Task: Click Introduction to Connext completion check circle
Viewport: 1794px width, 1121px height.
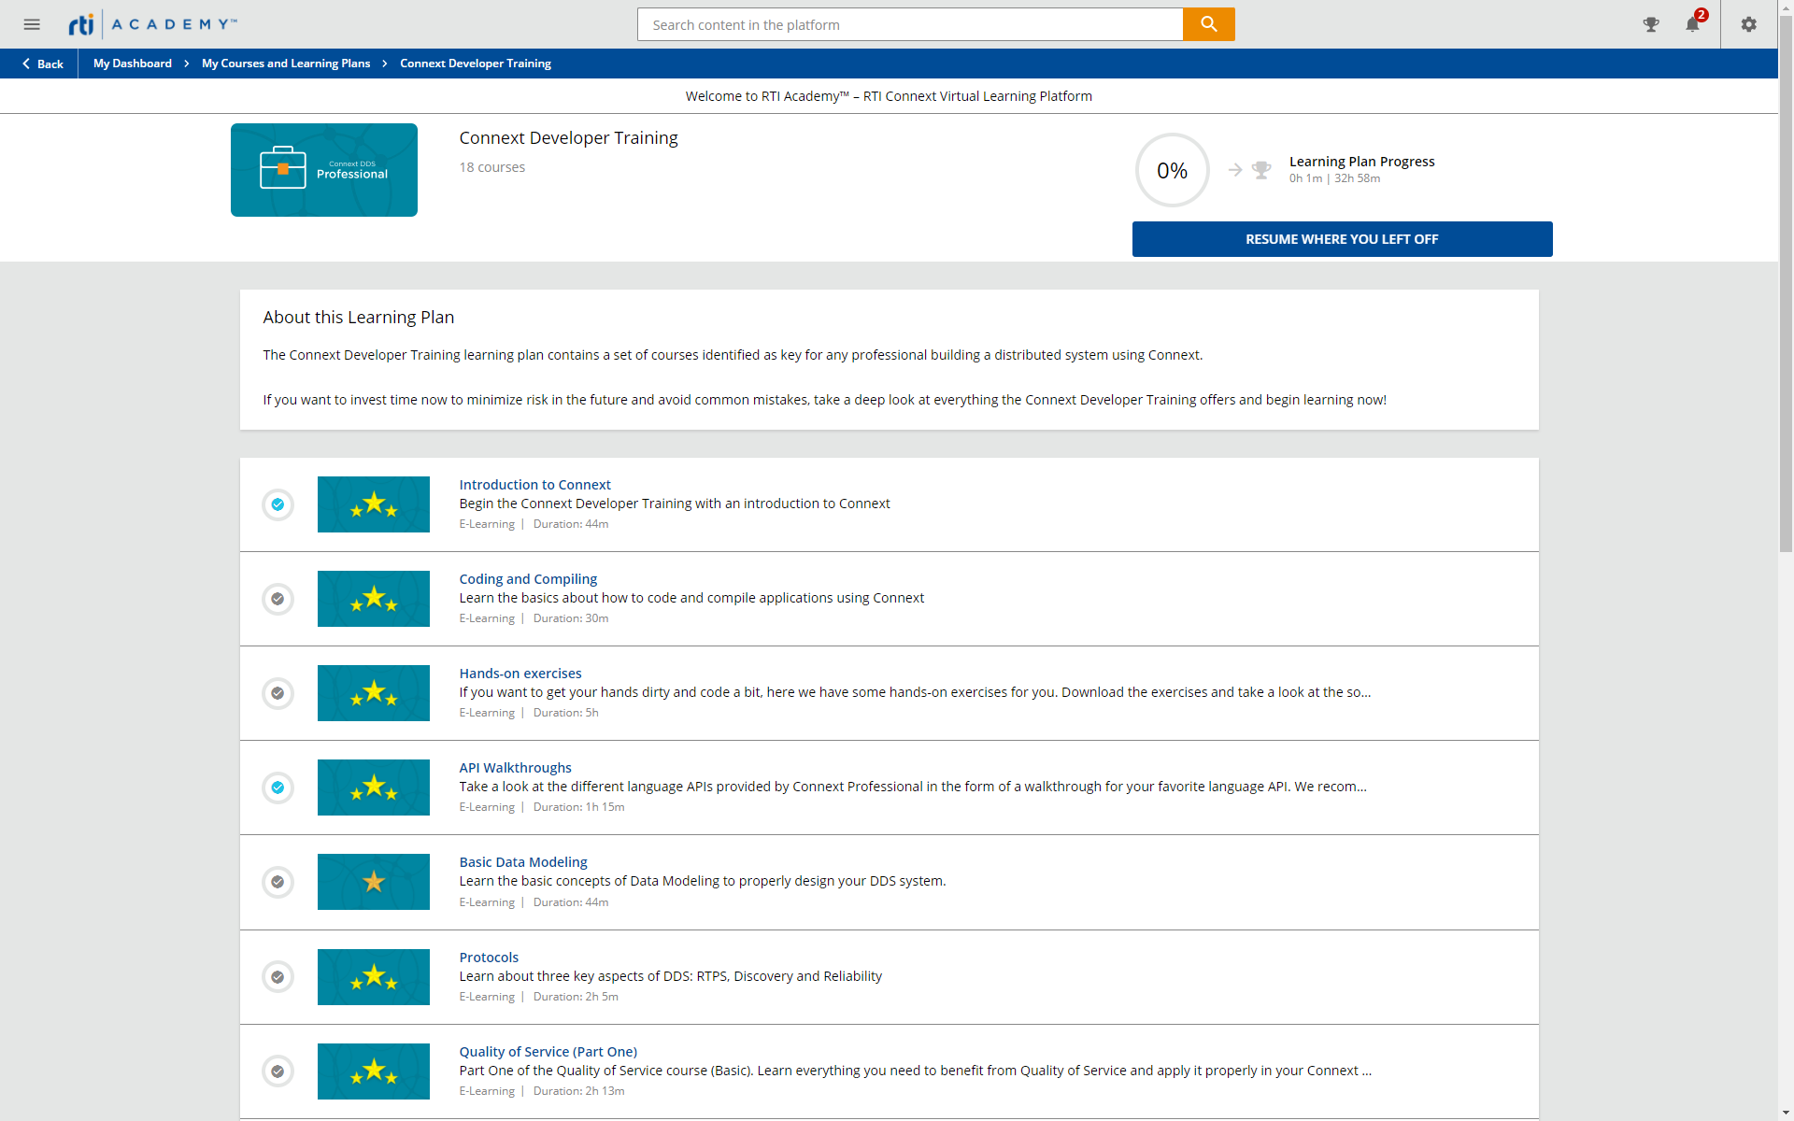Action: pyautogui.click(x=278, y=504)
